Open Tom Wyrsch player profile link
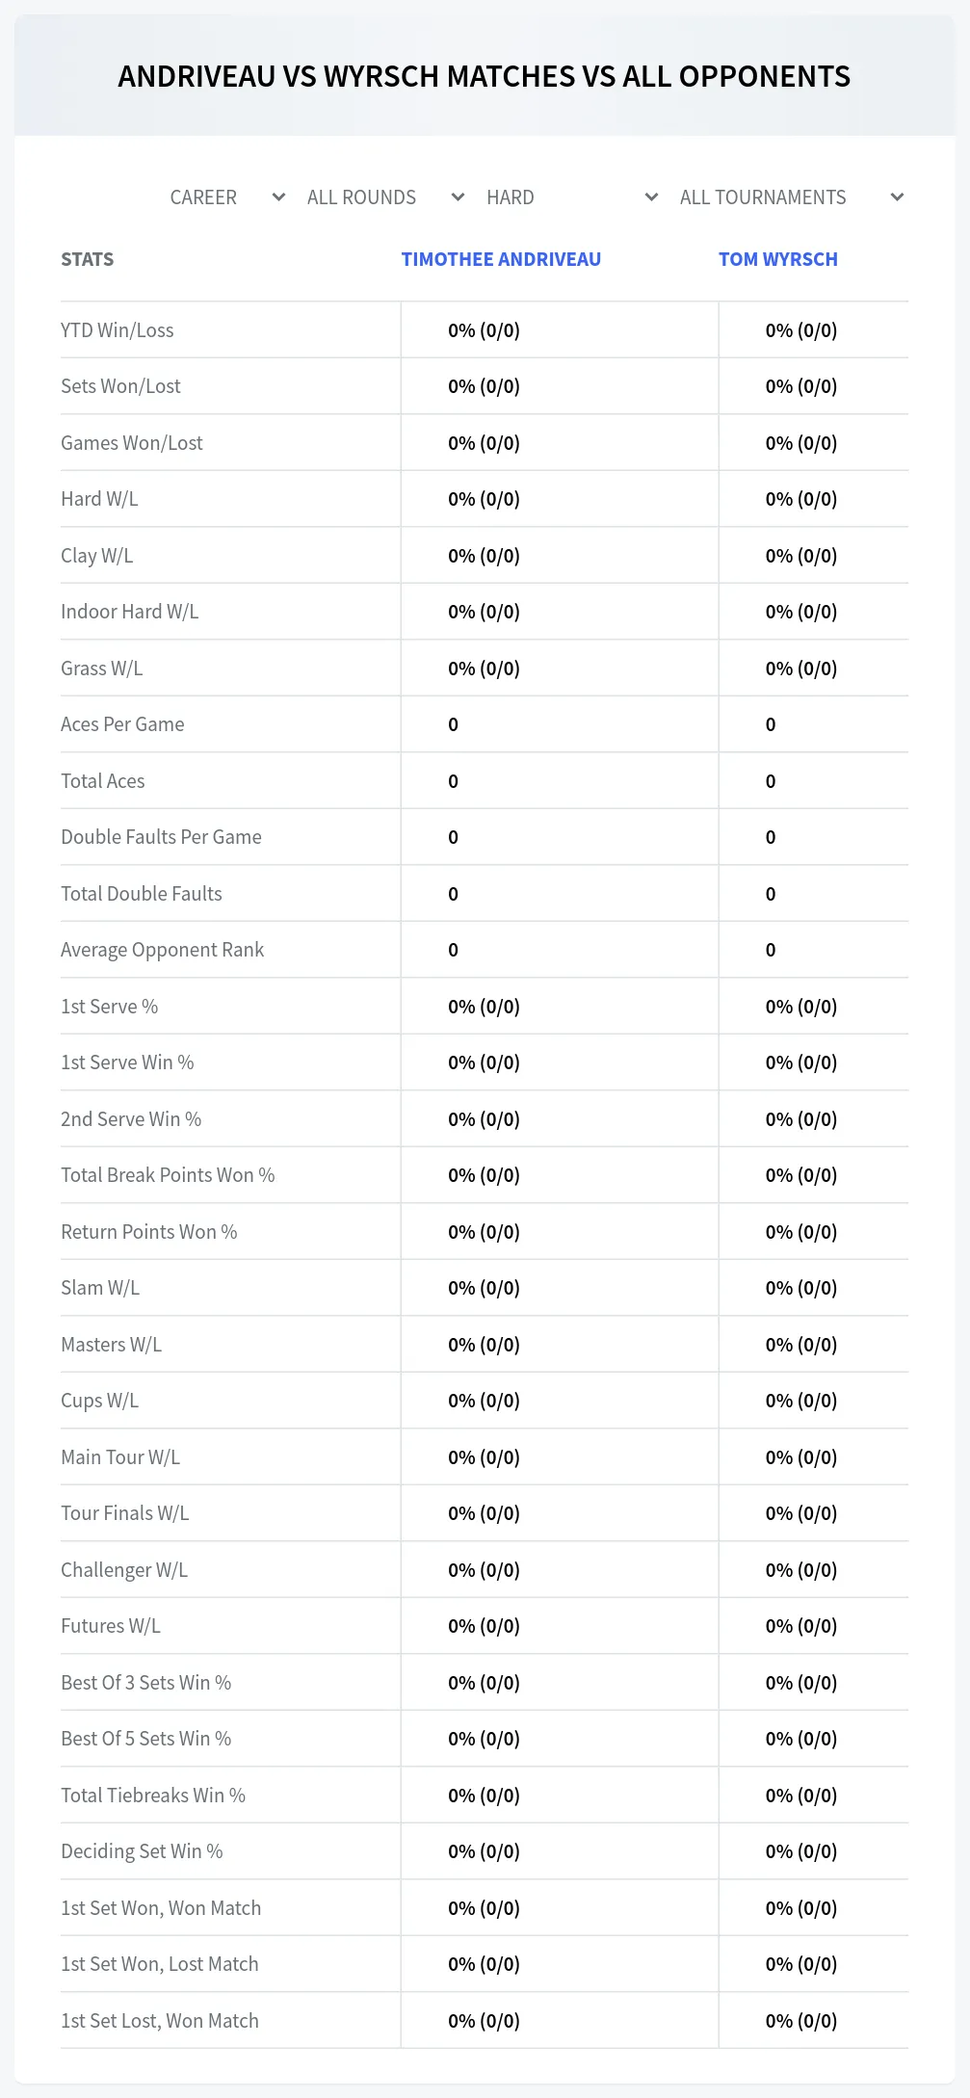970x2098 pixels. pos(778,259)
